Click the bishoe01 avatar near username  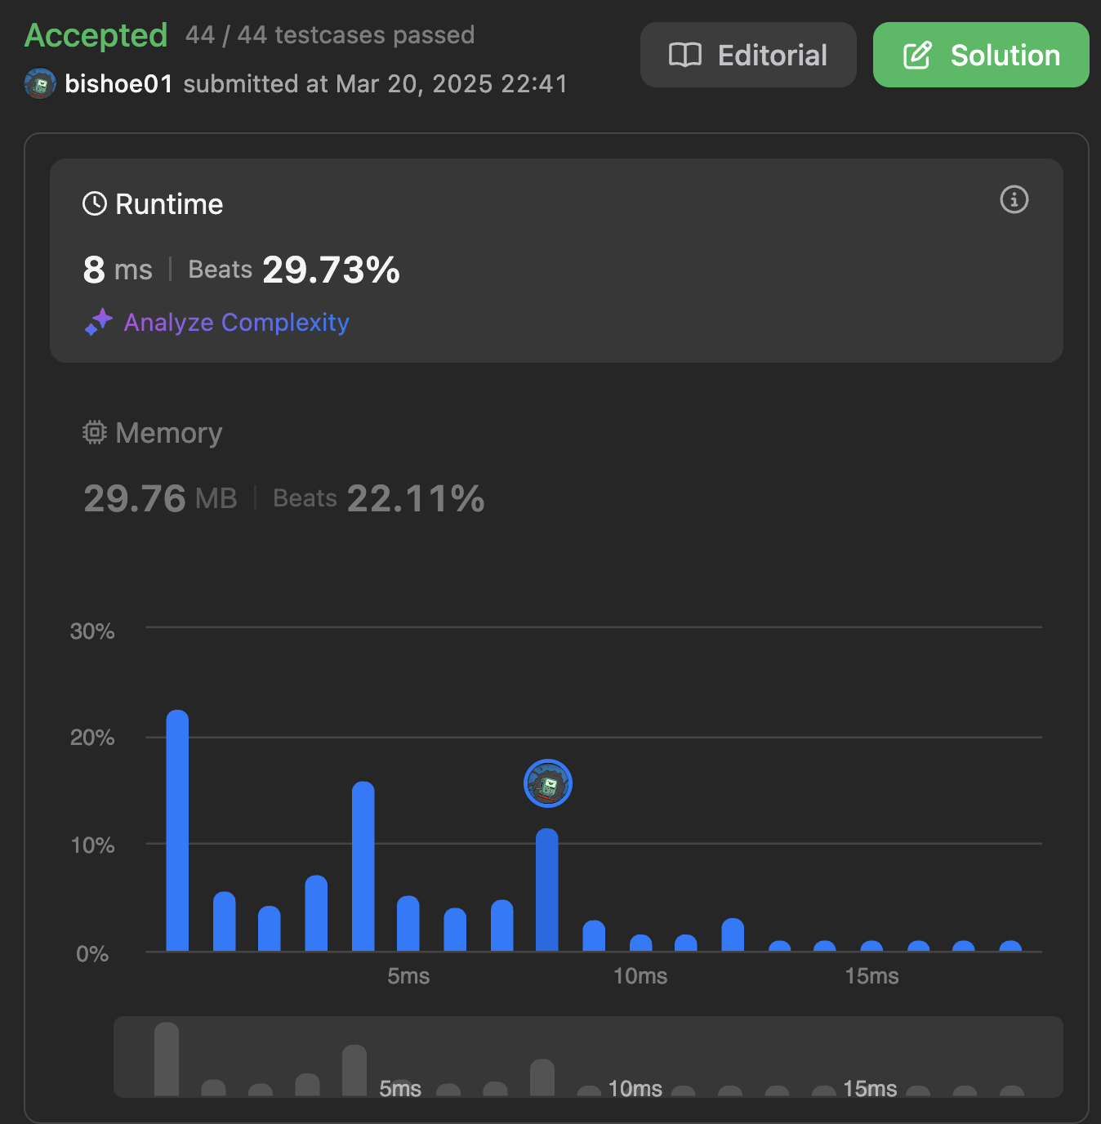click(x=40, y=83)
